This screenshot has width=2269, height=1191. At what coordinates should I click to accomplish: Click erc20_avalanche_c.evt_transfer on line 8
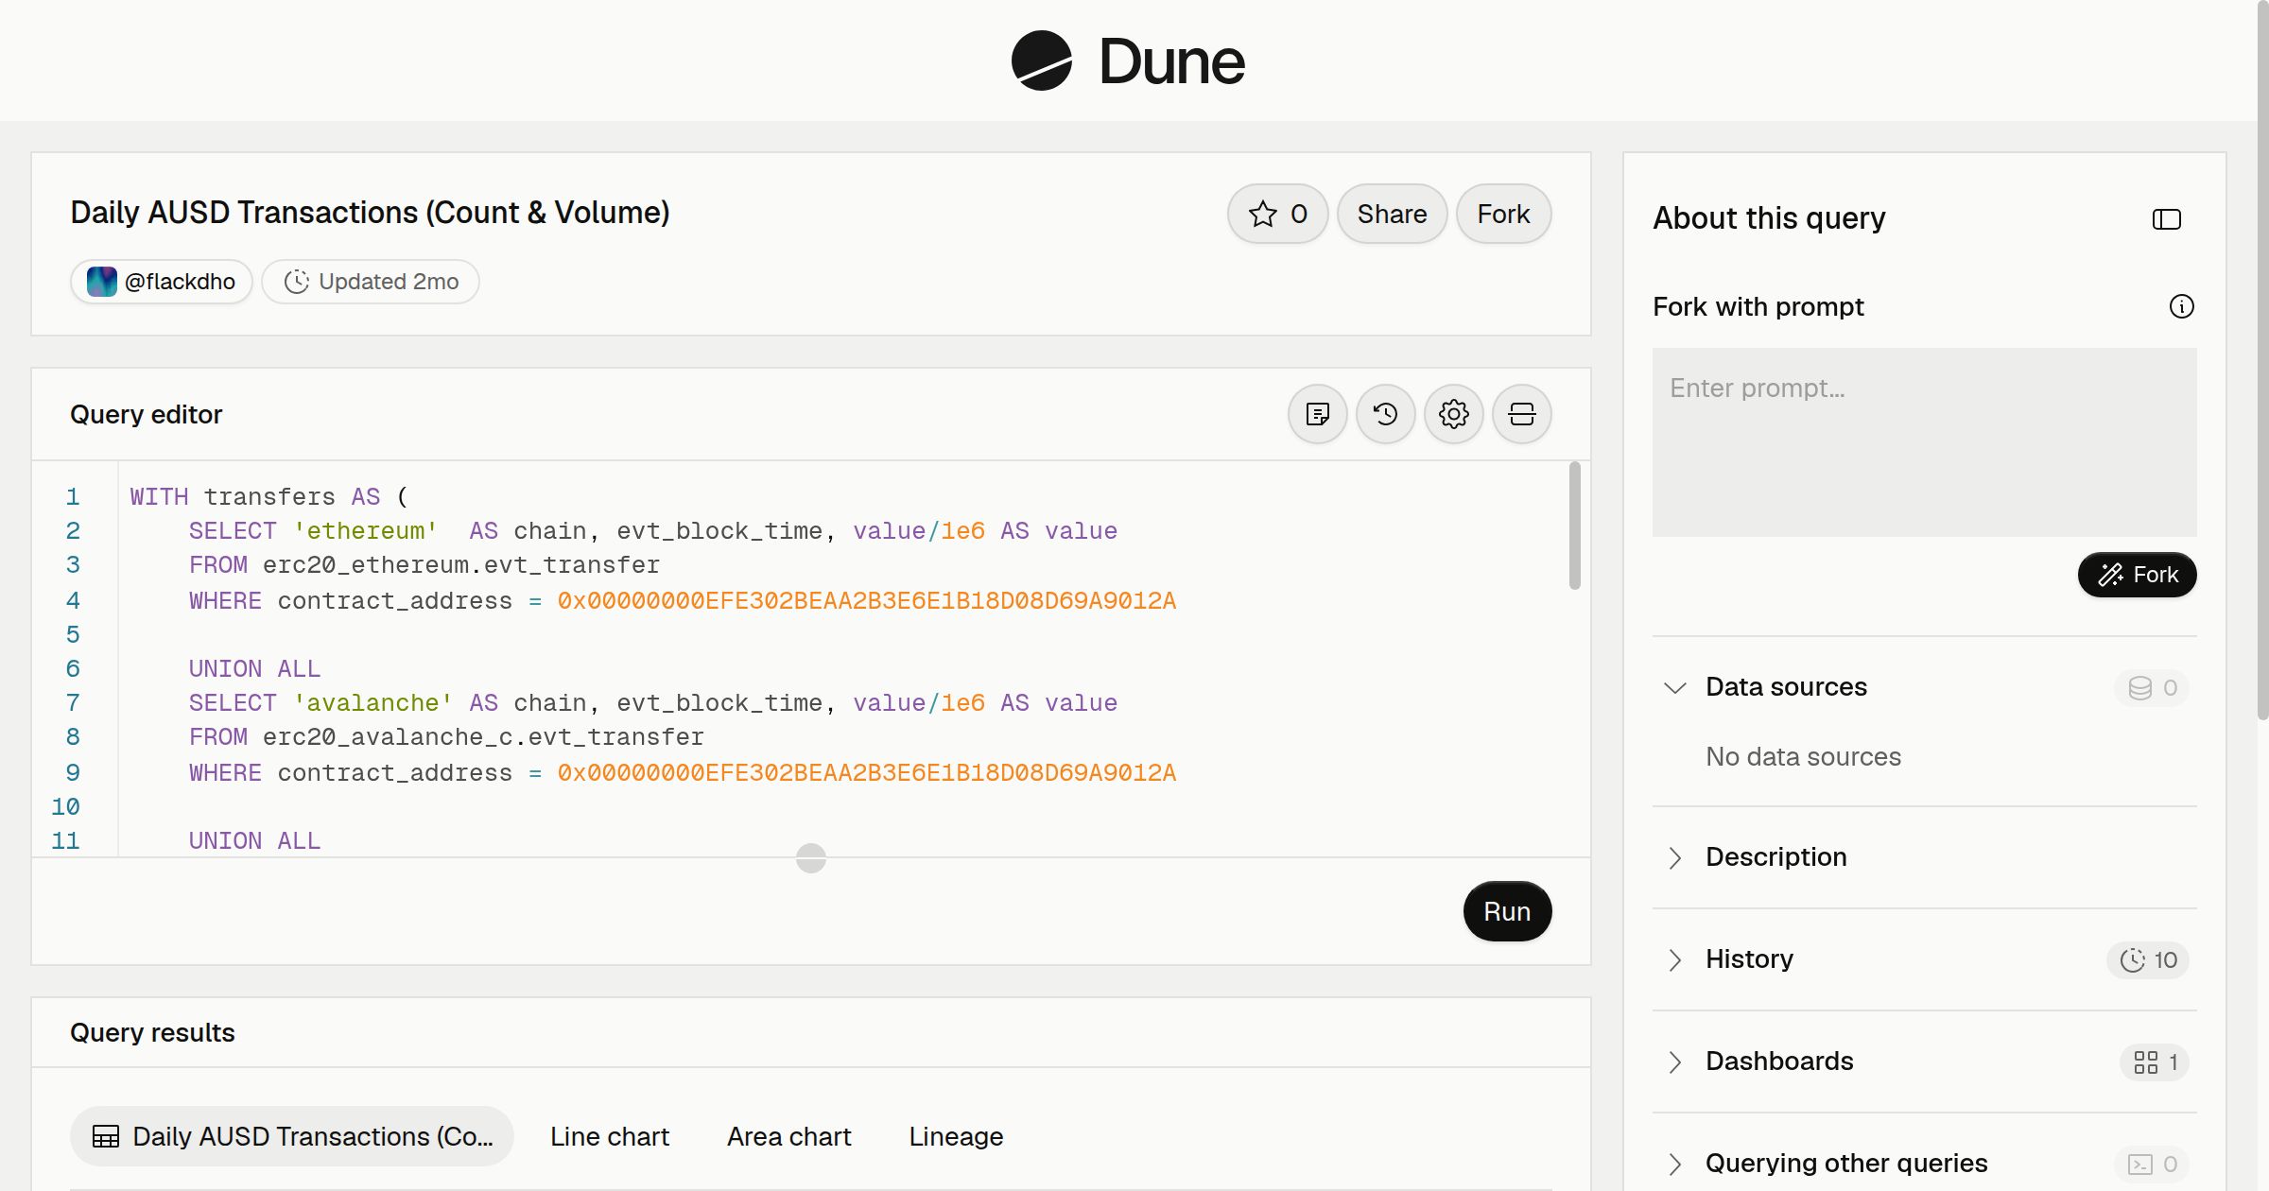click(x=483, y=737)
